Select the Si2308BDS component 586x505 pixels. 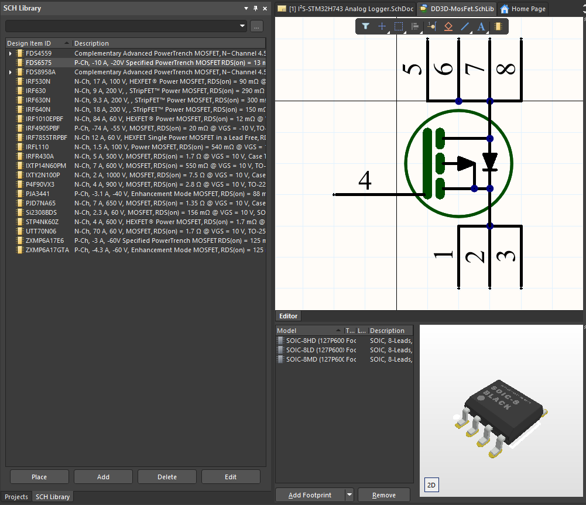pyautogui.click(x=136, y=212)
